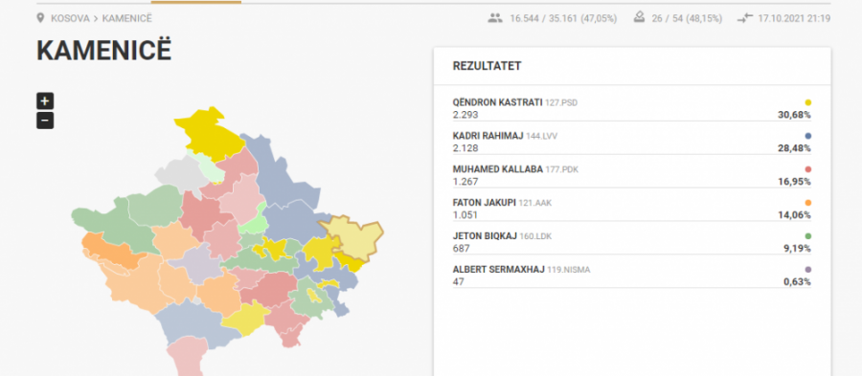This screenshot has height=376, width=862.
Task: Zoom out the map with minus button
Action: (45, 121)
